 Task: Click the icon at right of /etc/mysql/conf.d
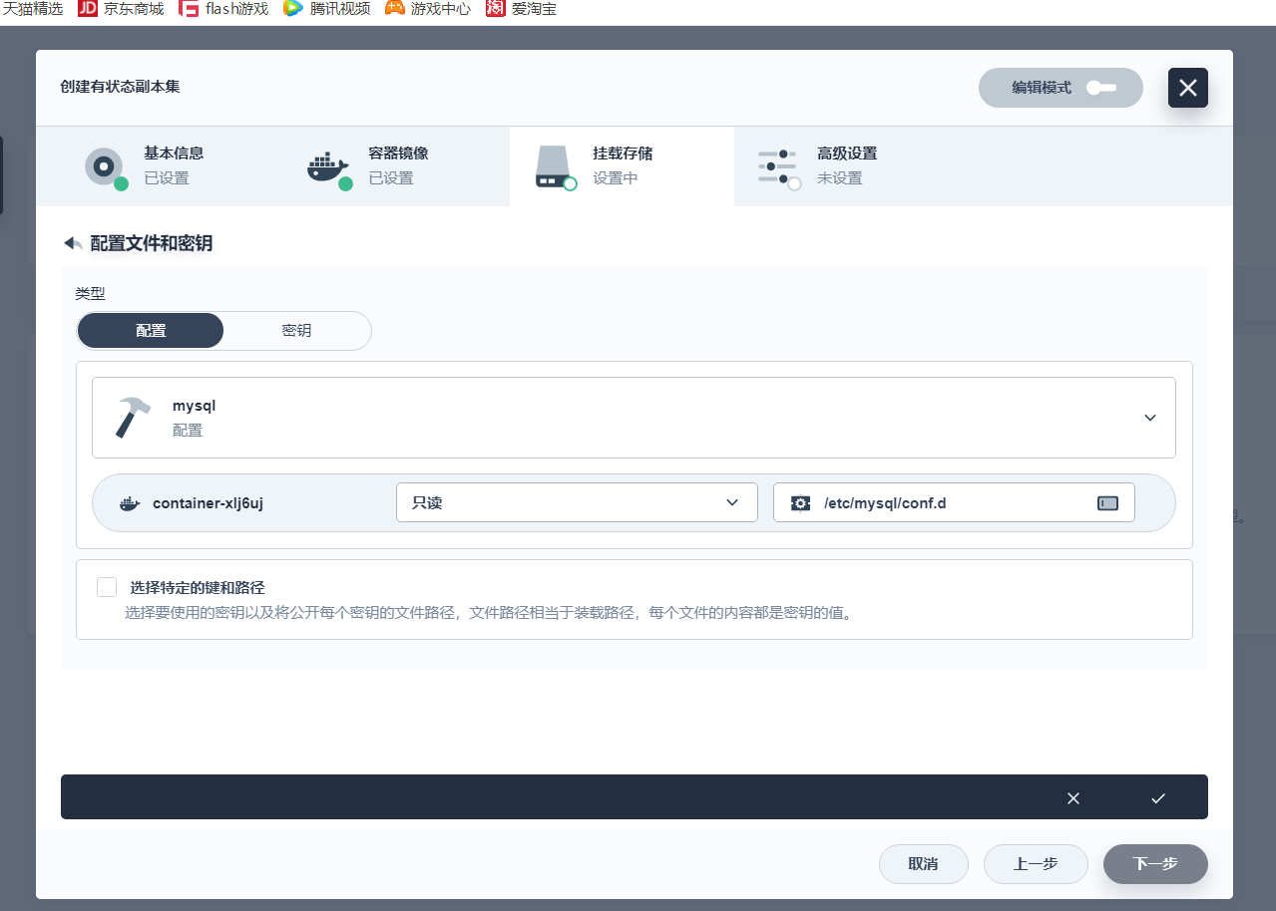[1107, 503]
